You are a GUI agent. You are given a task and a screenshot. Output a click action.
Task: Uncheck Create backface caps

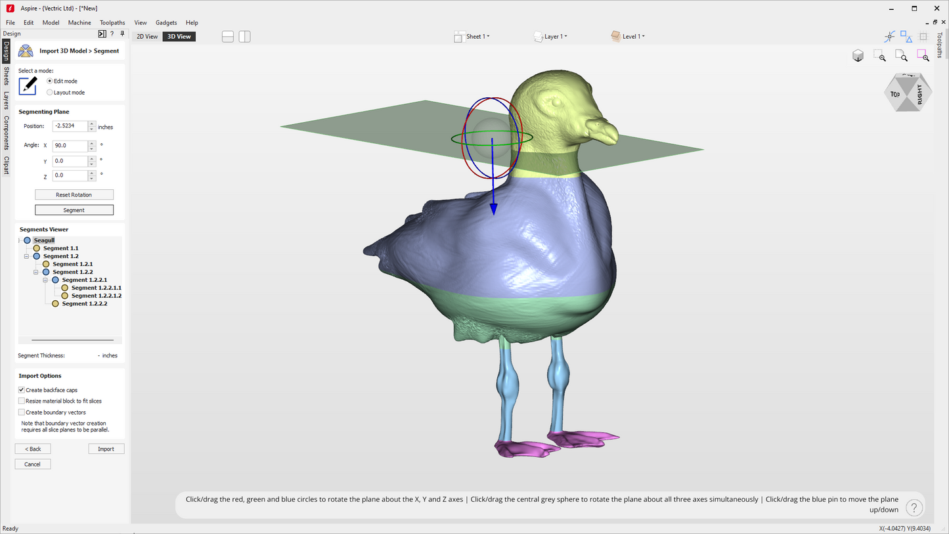(22, 390)
